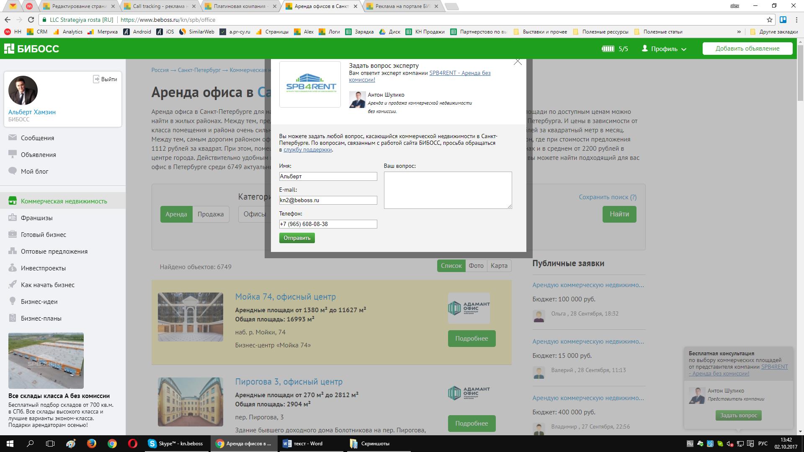Go back in the browser
This screenshot has height=452, width=804.
[7, 20]
